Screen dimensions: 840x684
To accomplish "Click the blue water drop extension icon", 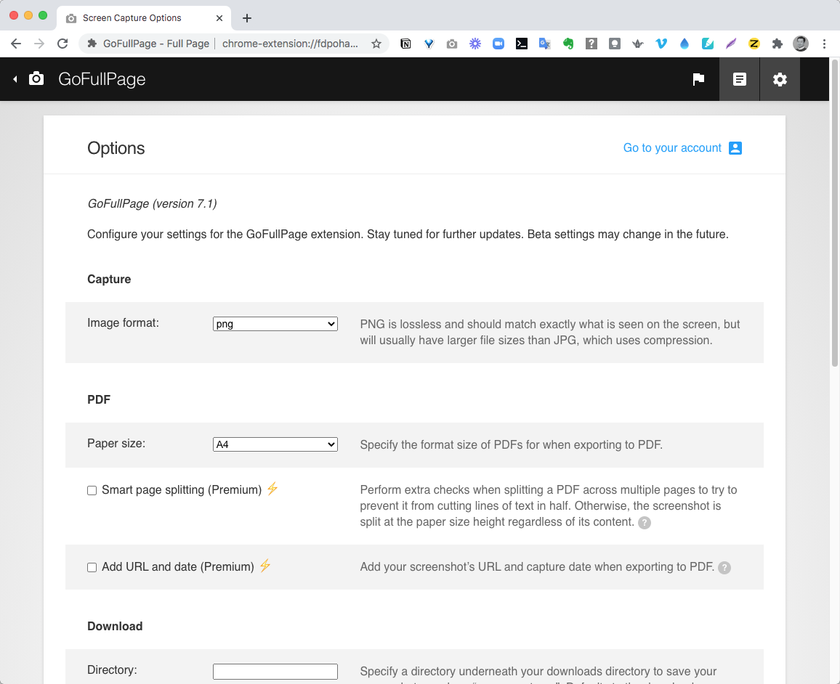I will [684, 44].
